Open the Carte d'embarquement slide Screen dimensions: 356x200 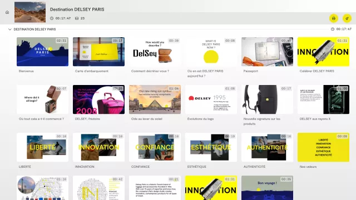tap(98, 52)
